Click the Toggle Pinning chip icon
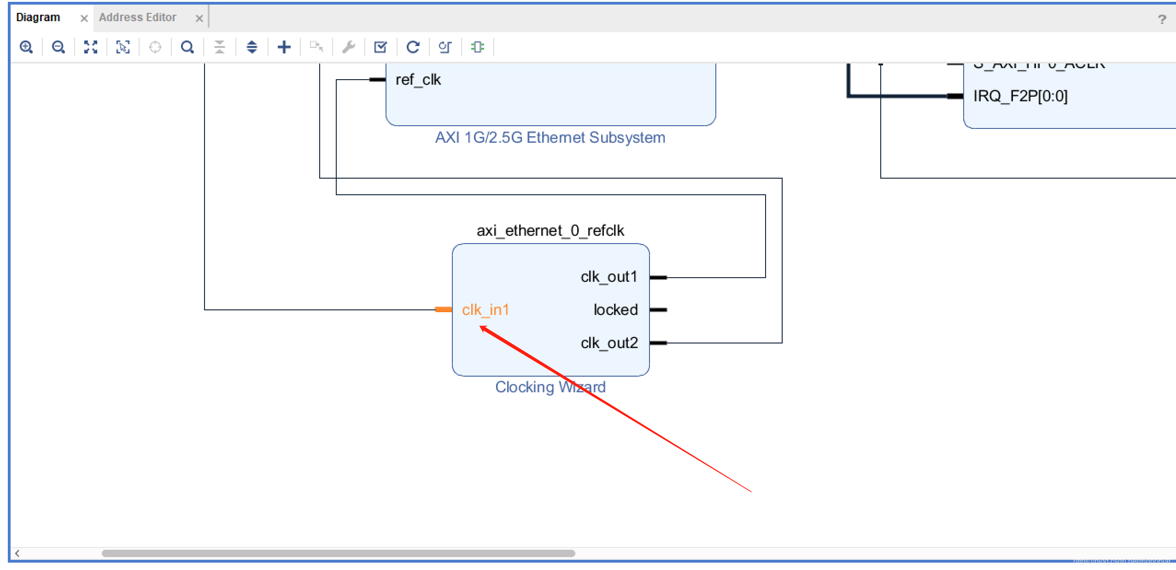This screenshot has width=1176, height=570. 478,47
